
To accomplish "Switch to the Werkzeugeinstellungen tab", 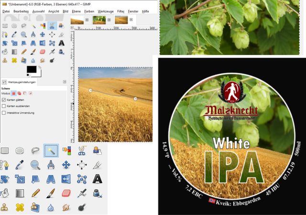I will 19,82.
